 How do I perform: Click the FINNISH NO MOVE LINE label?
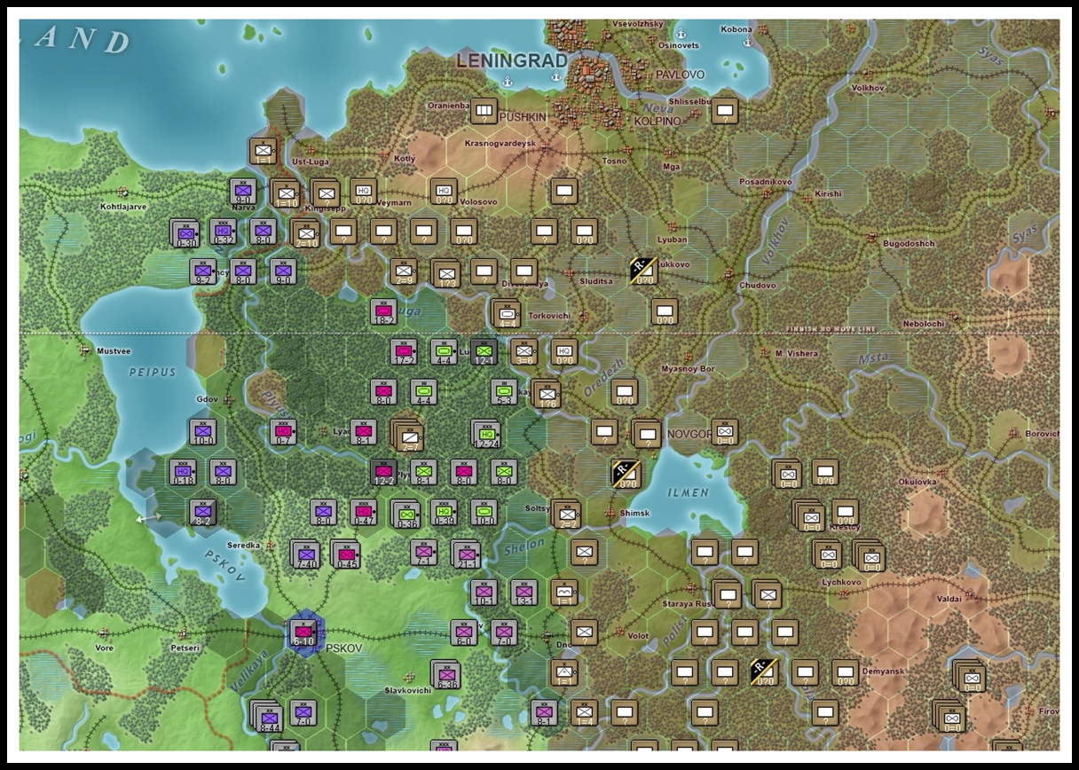click(x=830, y=330)
